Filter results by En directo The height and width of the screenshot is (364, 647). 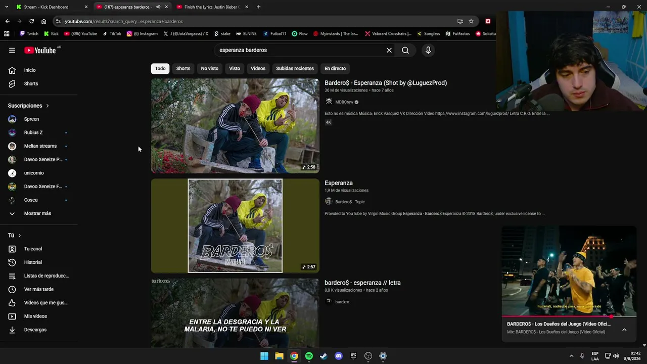pyautogui.click(x=335, y=68)
